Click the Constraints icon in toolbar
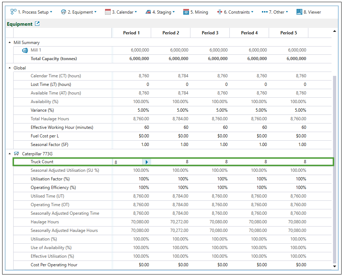 (x=219, y=12)
